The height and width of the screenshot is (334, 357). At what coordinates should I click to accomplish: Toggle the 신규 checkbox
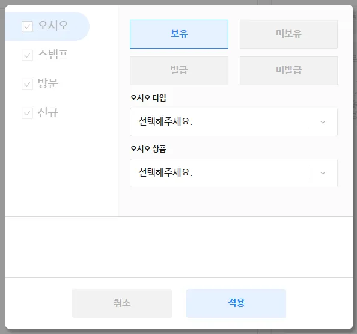pos(27,113)
